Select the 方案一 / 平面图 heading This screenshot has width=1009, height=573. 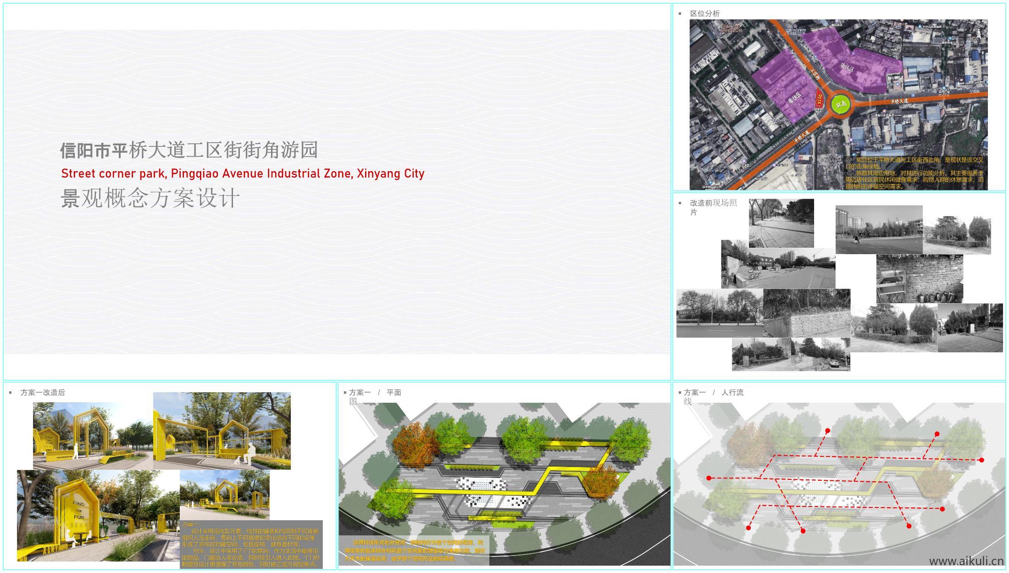point(375,396)
